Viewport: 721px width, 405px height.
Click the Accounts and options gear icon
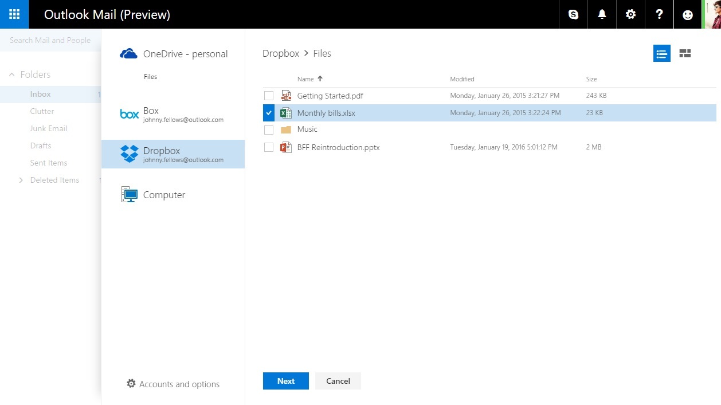[131, 384]
